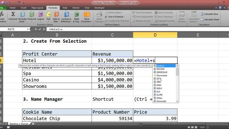The image size is (229, 129).
Task: Open the Name Manager
Action: tap(99, 17)
